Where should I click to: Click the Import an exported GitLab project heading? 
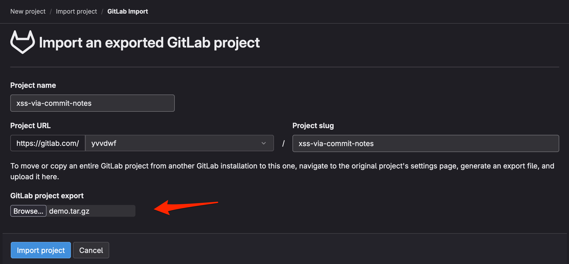(x=149, y=43)
